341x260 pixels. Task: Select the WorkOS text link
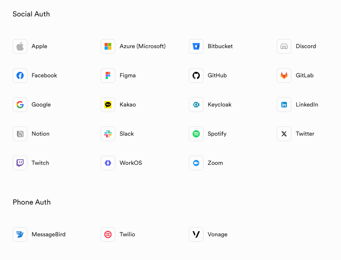(x=131, y=163)
